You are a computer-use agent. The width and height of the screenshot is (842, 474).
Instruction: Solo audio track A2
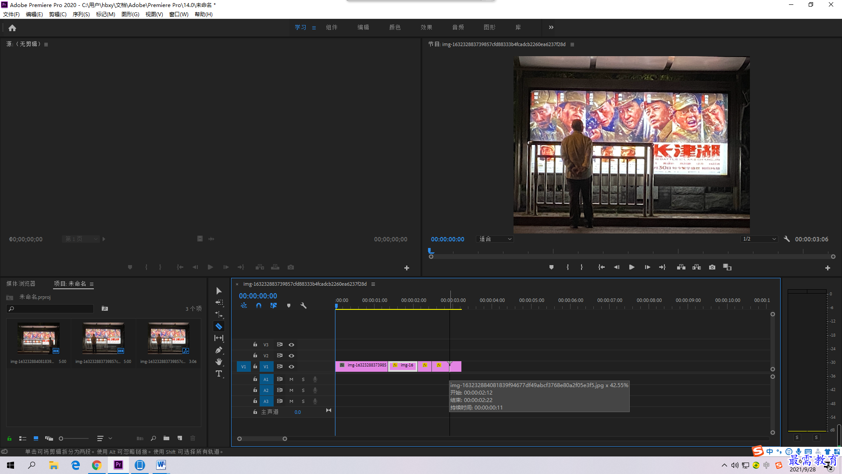pos(303,390)
